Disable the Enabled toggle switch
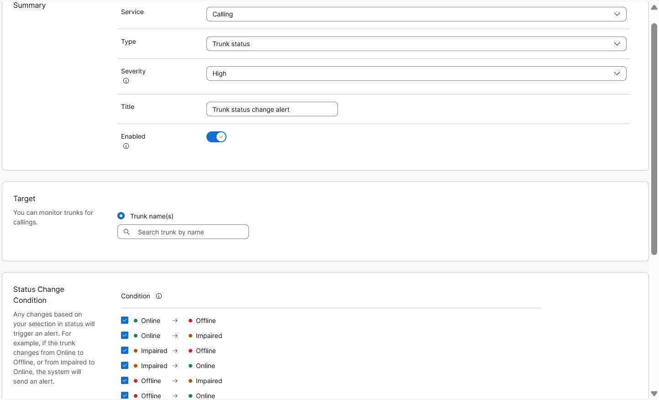 pos(216,137)
